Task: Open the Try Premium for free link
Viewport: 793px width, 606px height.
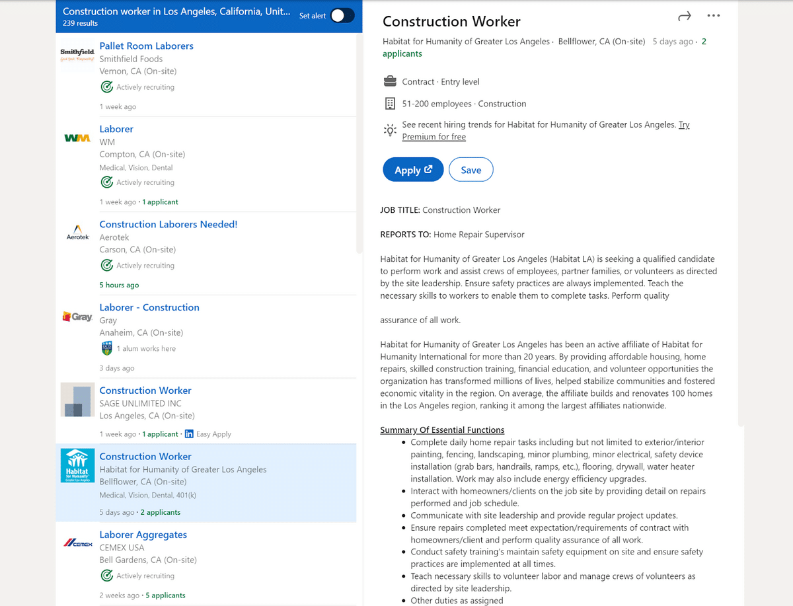Action: (546, 131)
